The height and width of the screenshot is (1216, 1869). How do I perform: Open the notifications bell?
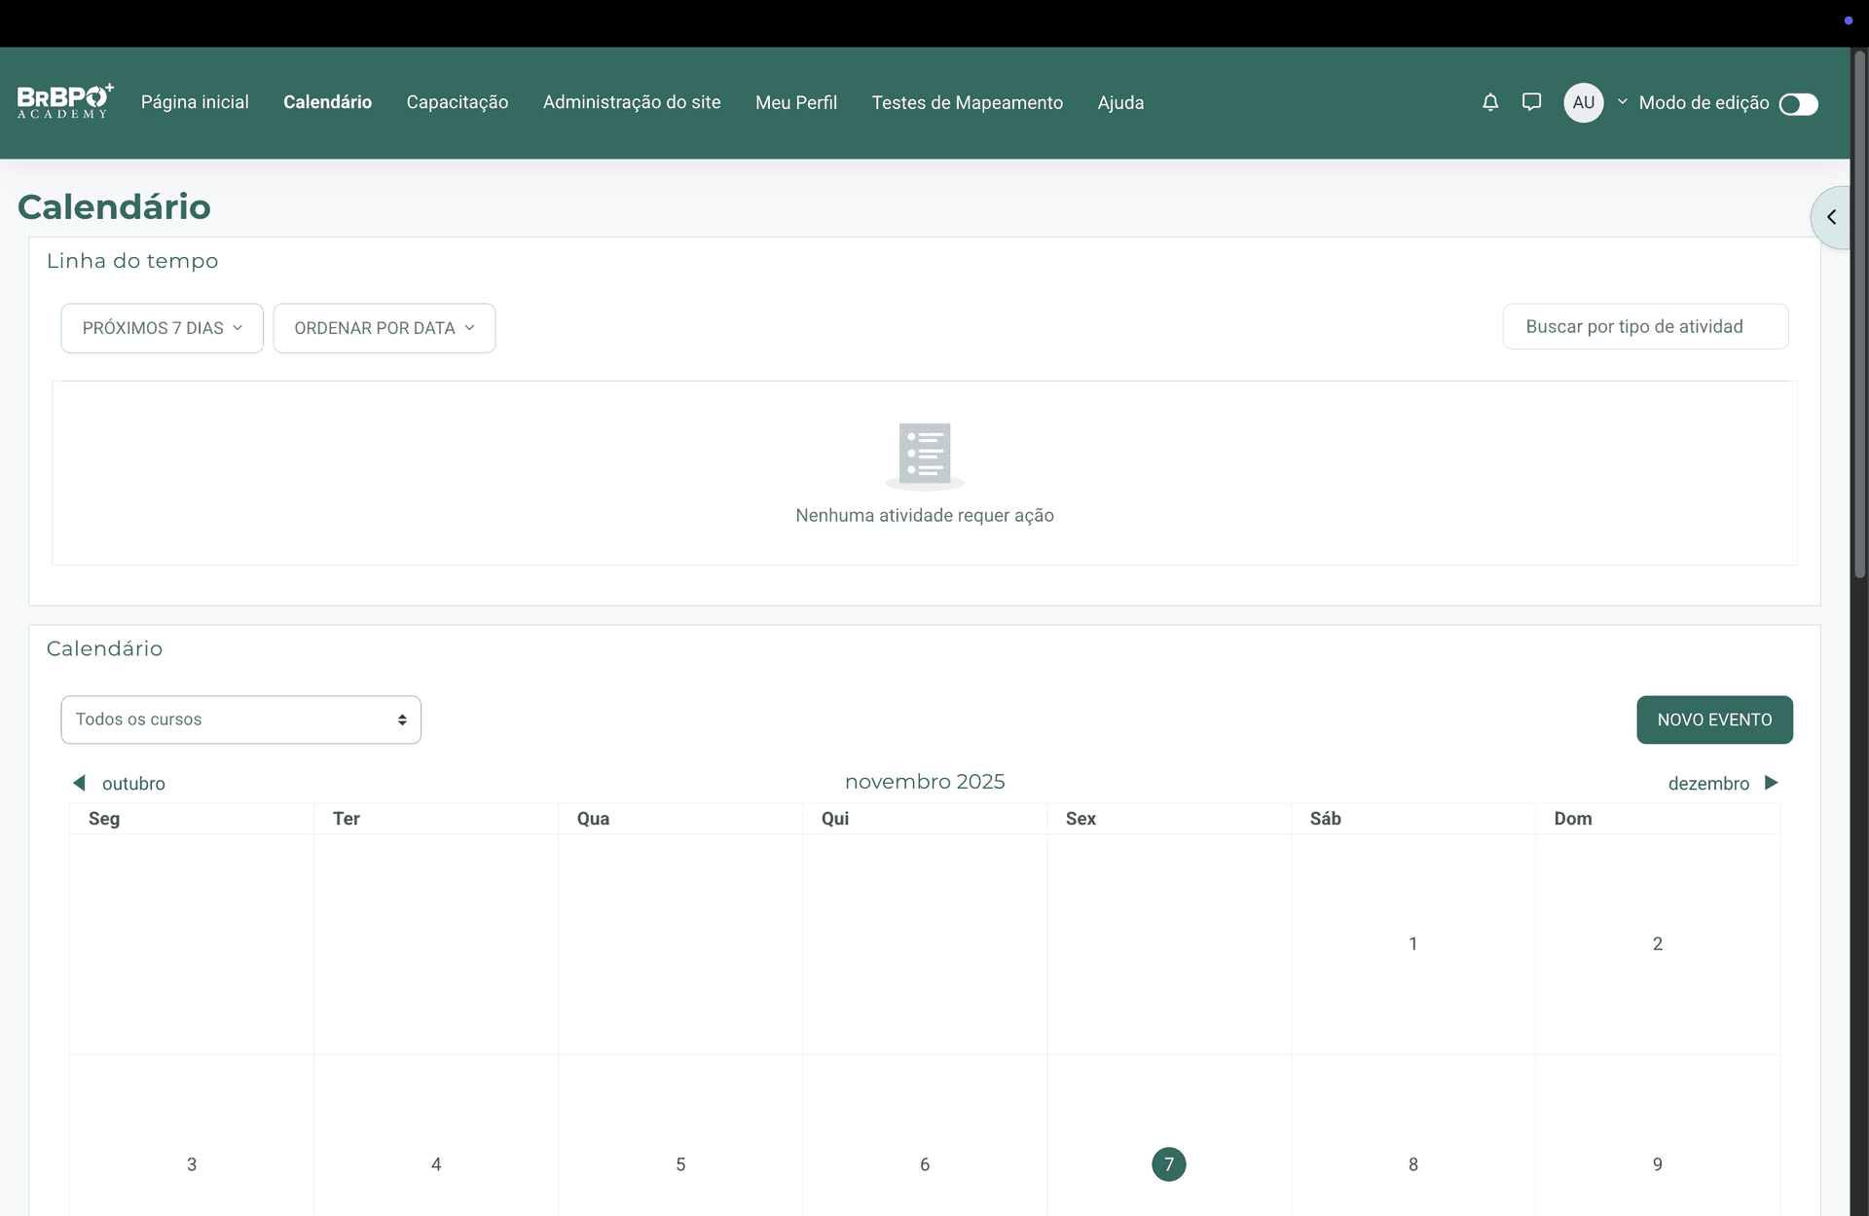click(1490, 102)
